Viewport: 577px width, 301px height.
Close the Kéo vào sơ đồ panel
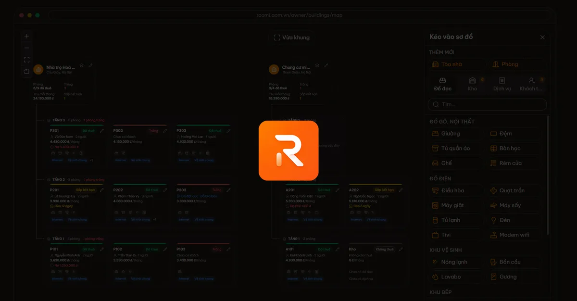click(x=542, y=37)
